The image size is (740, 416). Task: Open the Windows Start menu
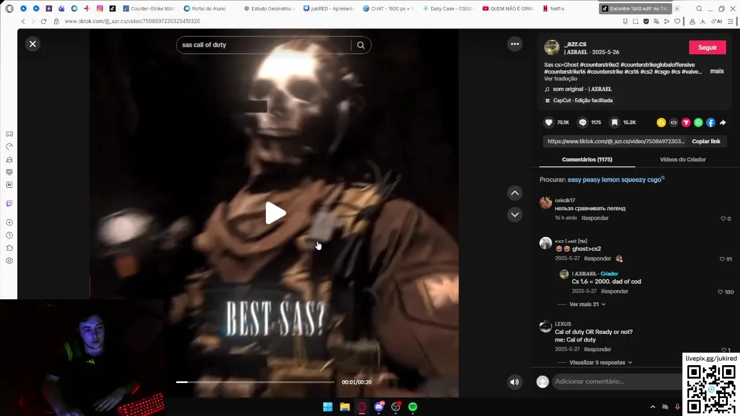pyautogui.click(x=328, y=407)
